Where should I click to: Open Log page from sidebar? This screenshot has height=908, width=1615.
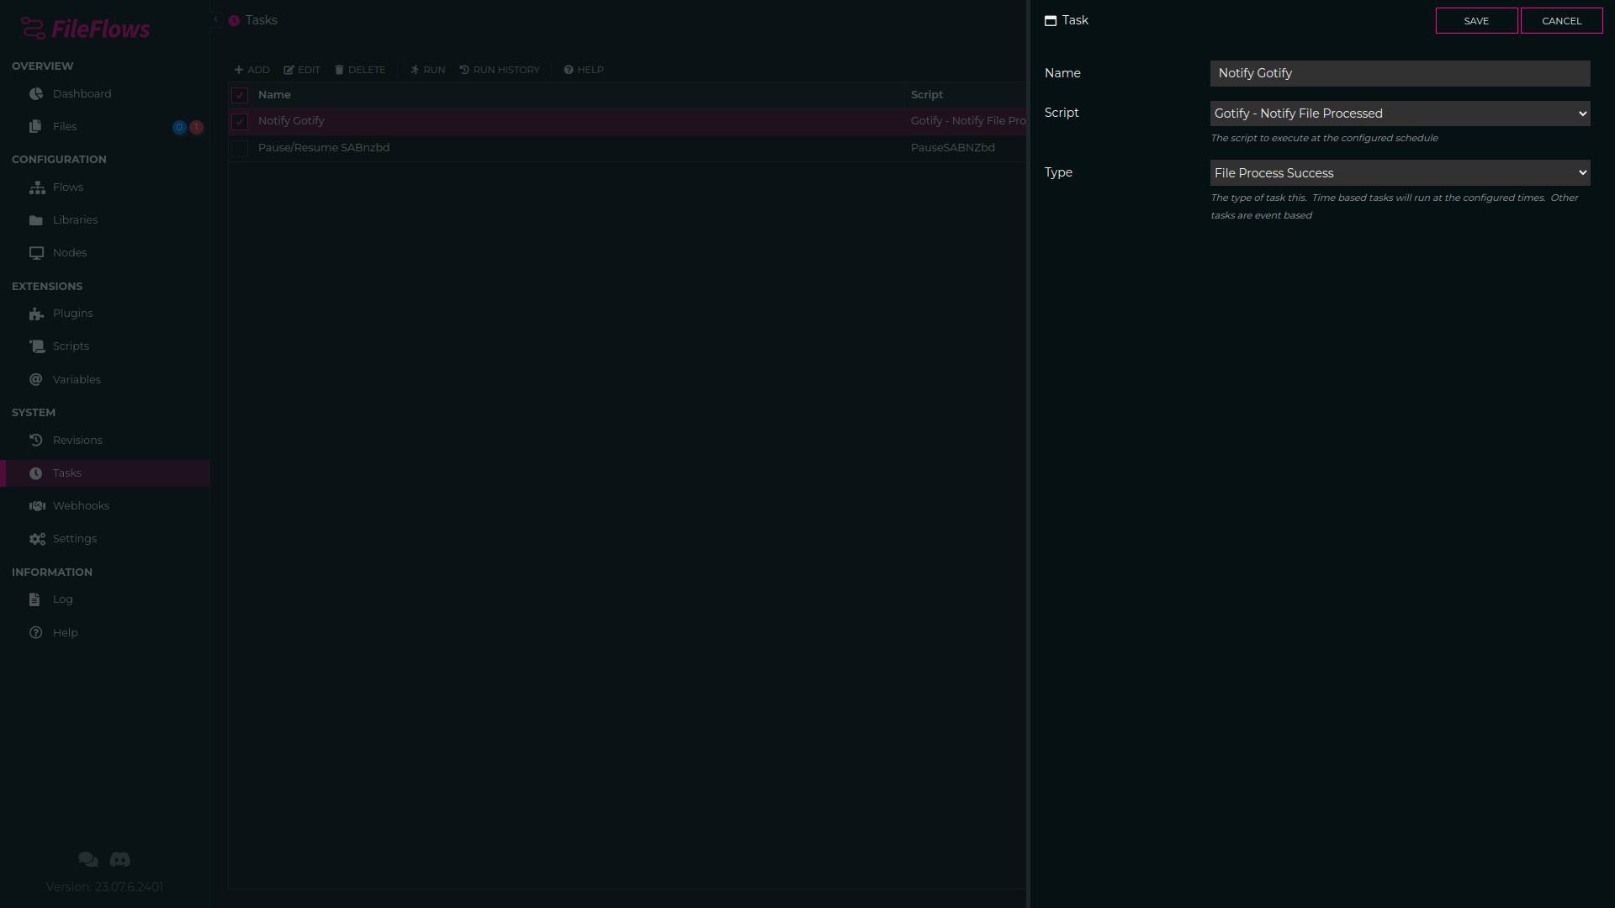(63, 599)
